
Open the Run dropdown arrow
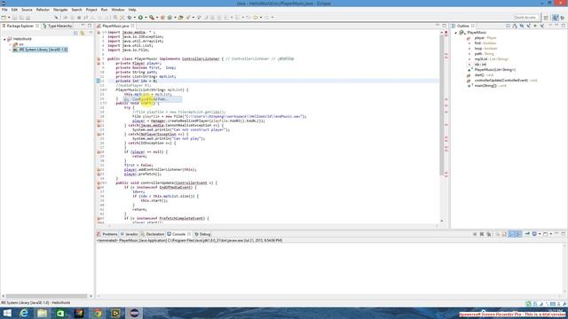(146, 18)
